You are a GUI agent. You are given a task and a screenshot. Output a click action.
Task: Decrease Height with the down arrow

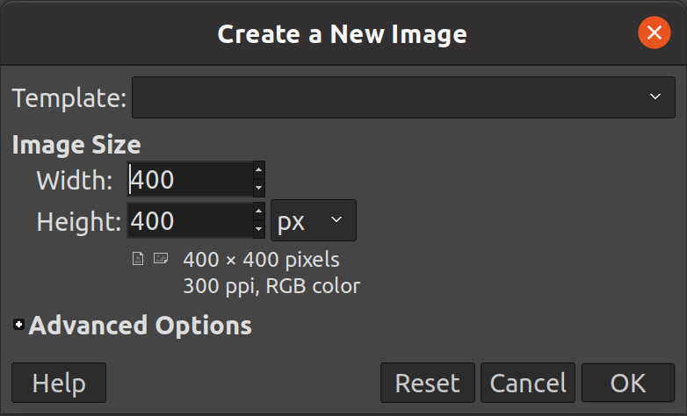click(259, 229)
